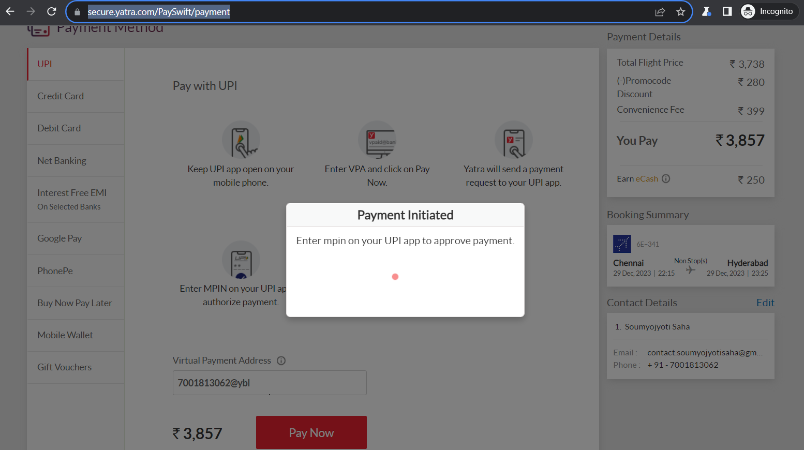
Task: Click the padlock site info icon
Action: (x=77, y=12)
